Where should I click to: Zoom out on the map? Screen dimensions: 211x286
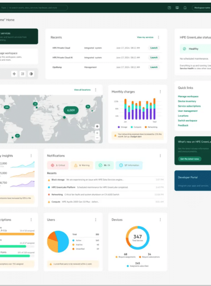(x=97, y=138)
